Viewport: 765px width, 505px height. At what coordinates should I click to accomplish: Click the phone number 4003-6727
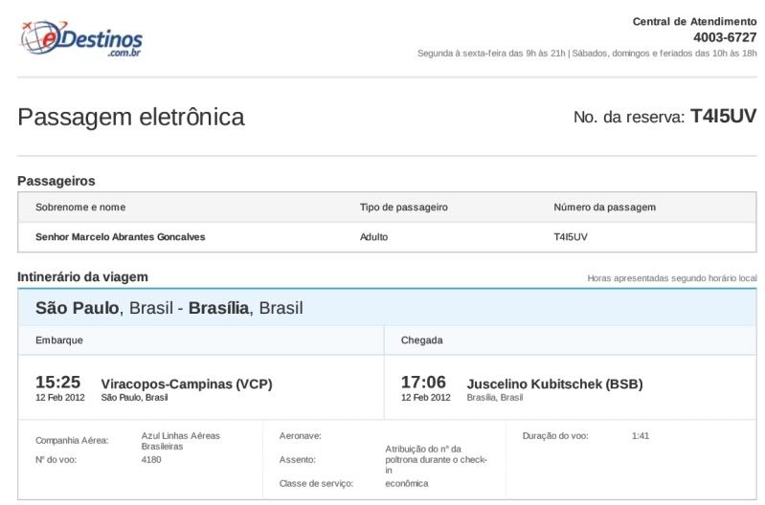725,37
